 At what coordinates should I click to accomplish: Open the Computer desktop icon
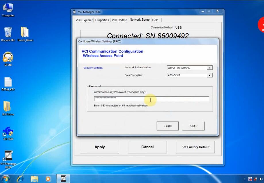click(x=8, y=10)
